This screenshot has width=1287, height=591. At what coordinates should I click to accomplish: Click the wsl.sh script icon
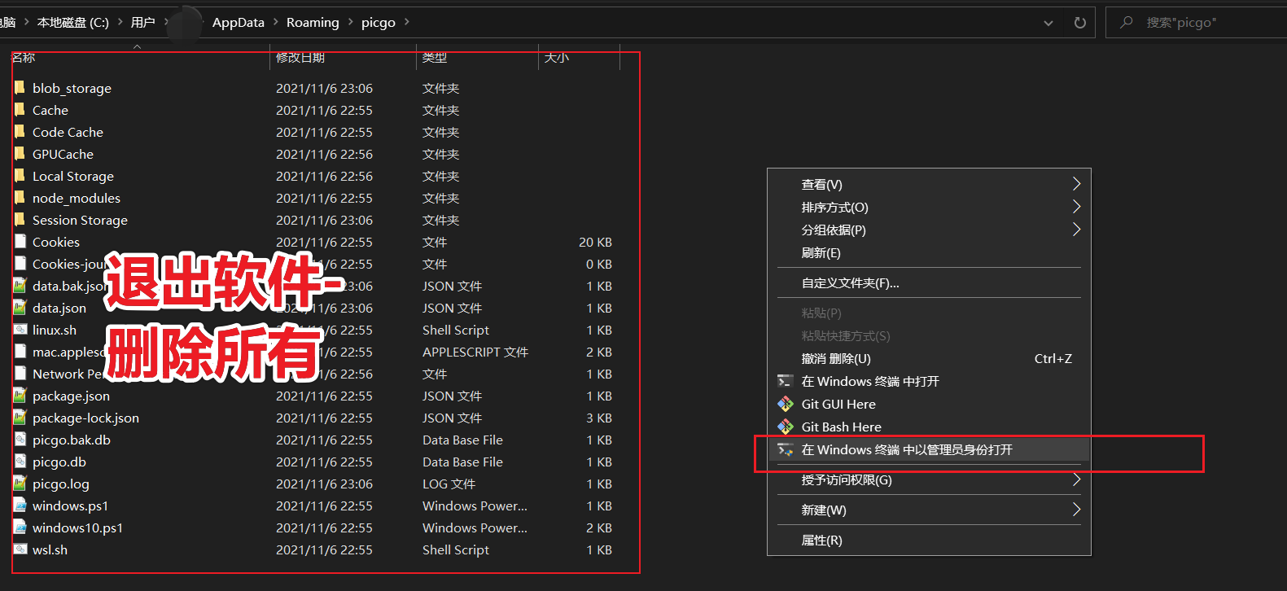(20, 549)
